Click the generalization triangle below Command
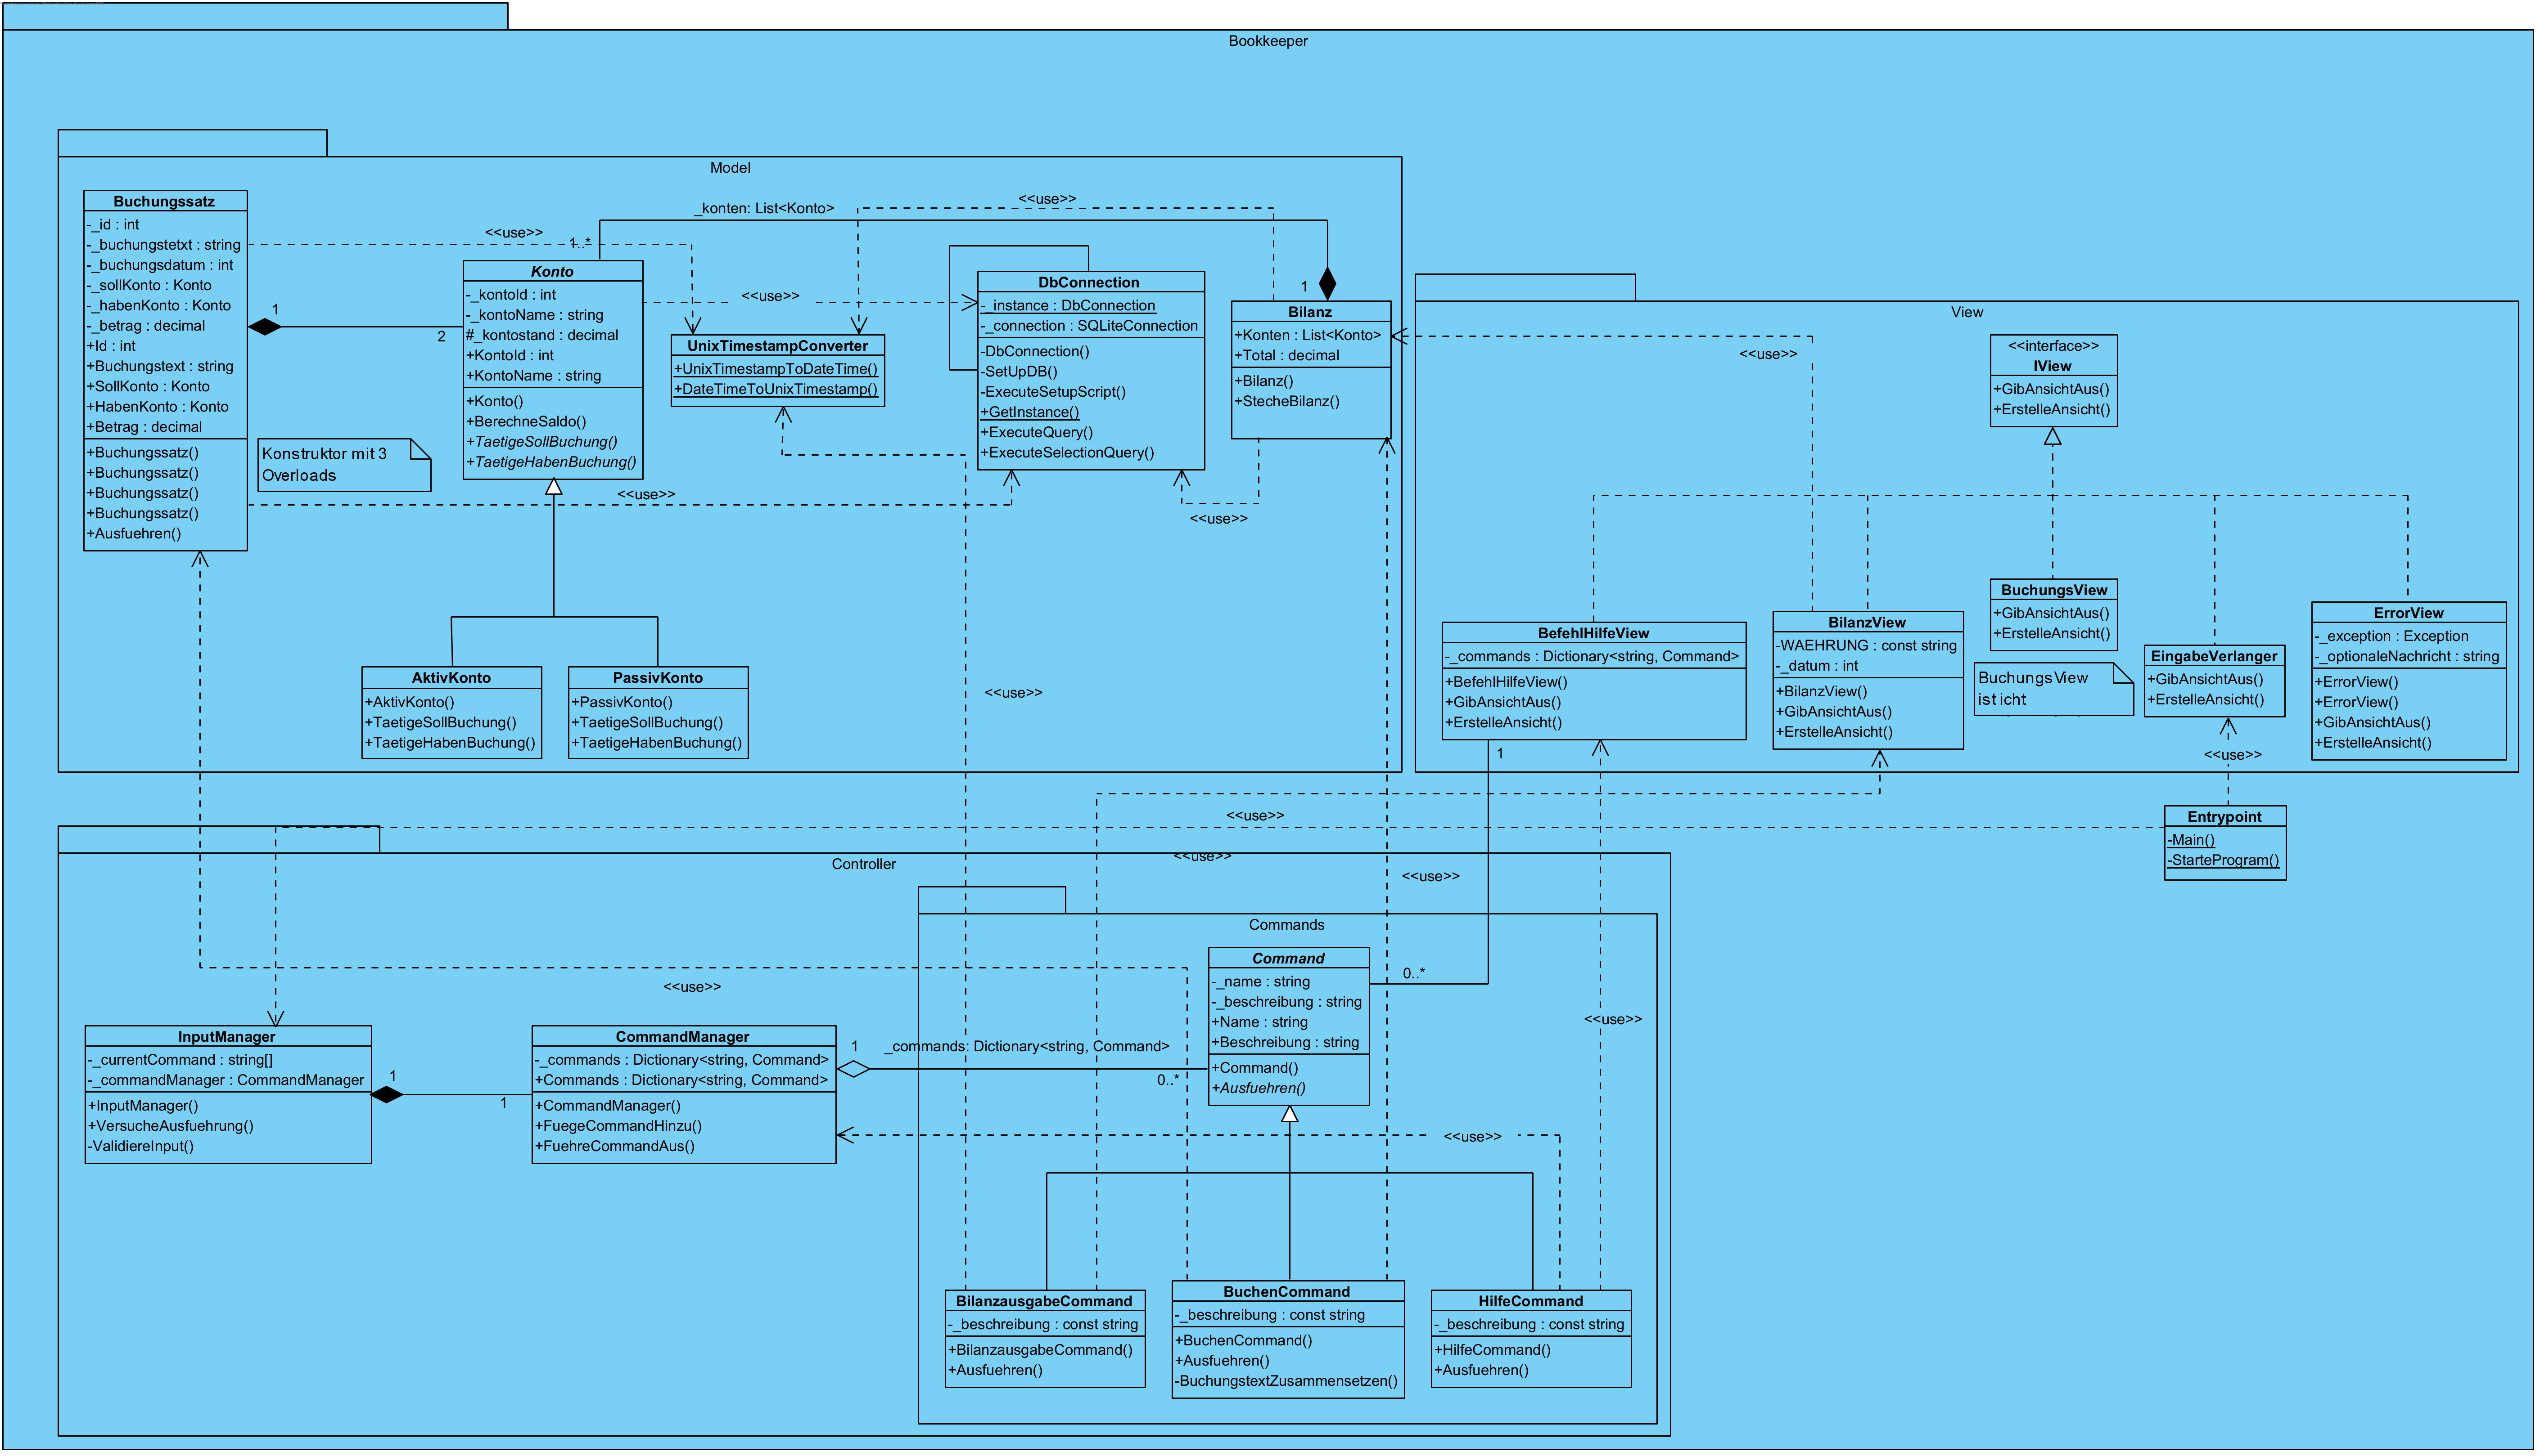The width and height of the screenshot is (2540, 1456). coord(1290,1115)
